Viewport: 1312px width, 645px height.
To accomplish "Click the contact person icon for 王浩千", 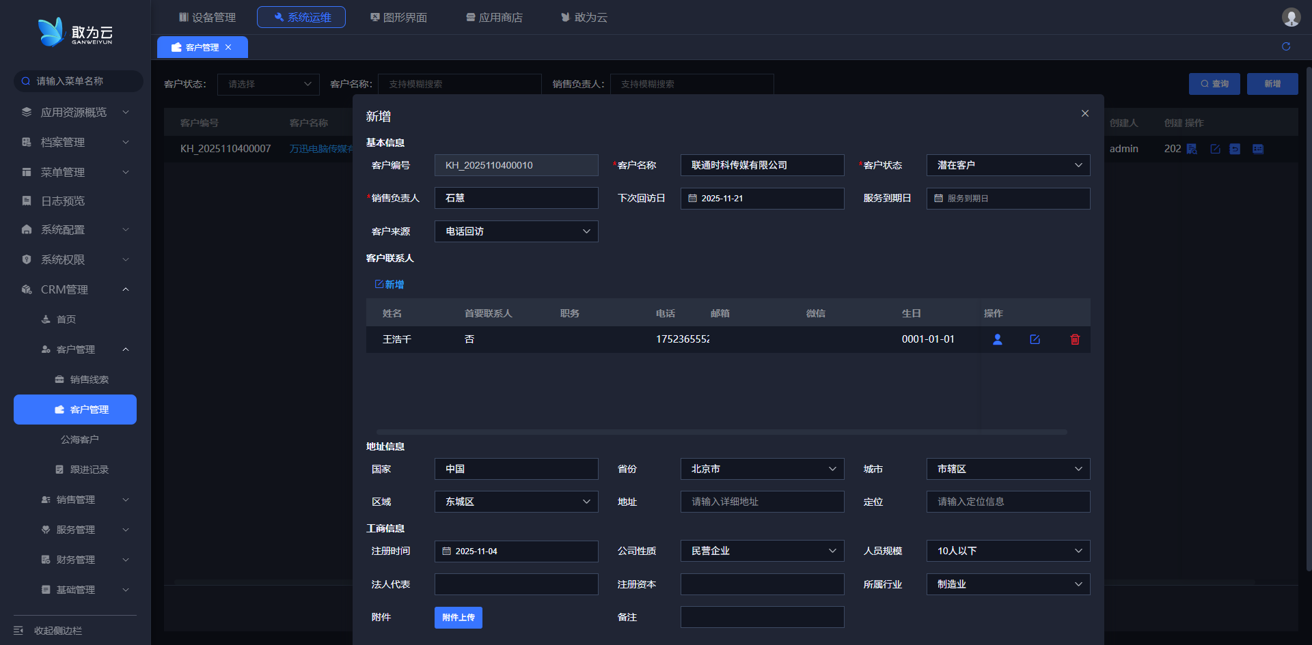I will (x=997, y=339).
